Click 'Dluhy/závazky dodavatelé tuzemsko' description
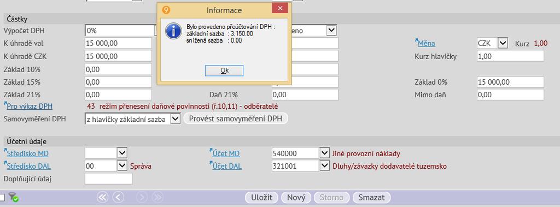This screenshot has height=207, width=560. click(x=389, y=167)
